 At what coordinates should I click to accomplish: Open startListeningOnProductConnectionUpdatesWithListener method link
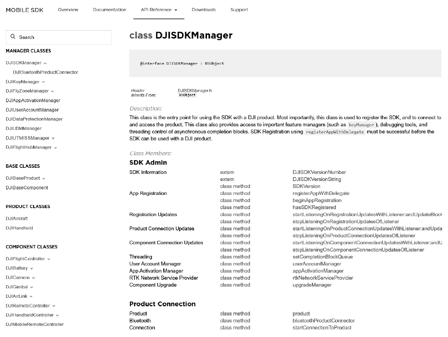point(367,229)
